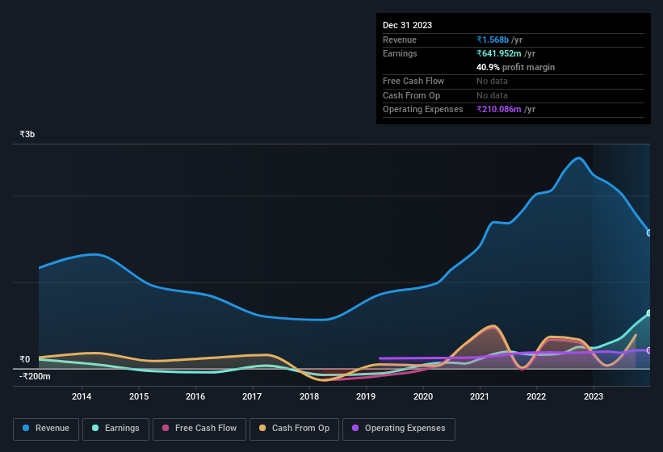Click the Operating Expenses tooltip row label
The image size is (663, 452).
[x=423, y=110]
